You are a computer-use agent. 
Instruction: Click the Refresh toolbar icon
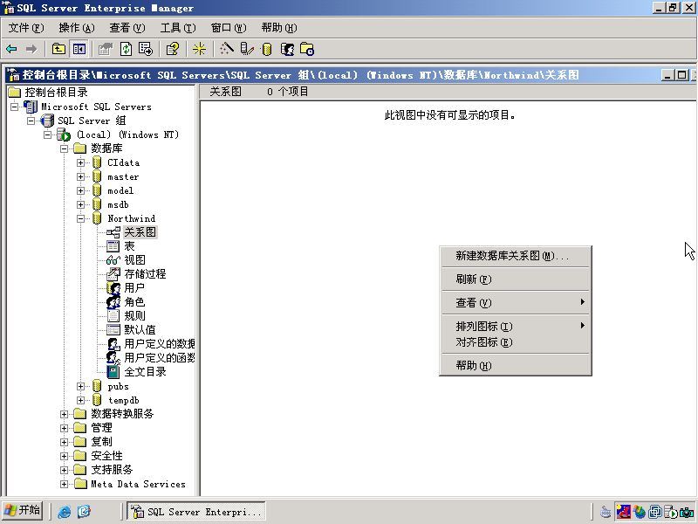126,49
